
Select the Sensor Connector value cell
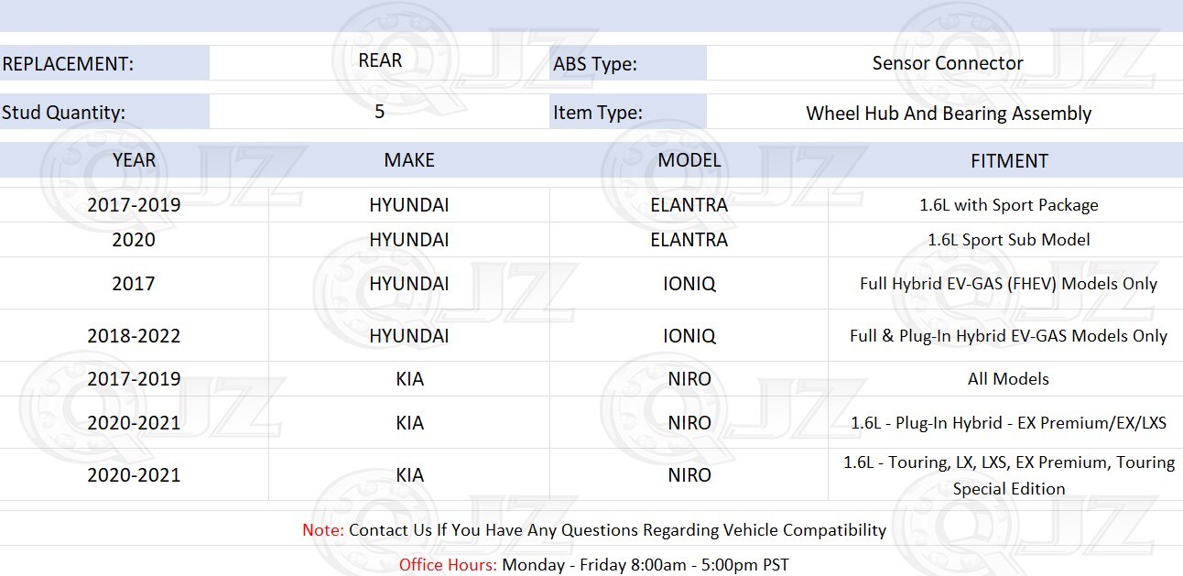tap(947, 63)
